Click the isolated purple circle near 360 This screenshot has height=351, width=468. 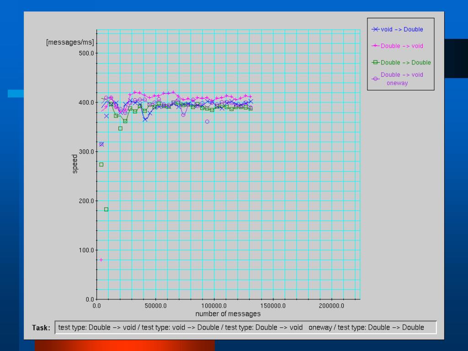(x=207, y=122)
